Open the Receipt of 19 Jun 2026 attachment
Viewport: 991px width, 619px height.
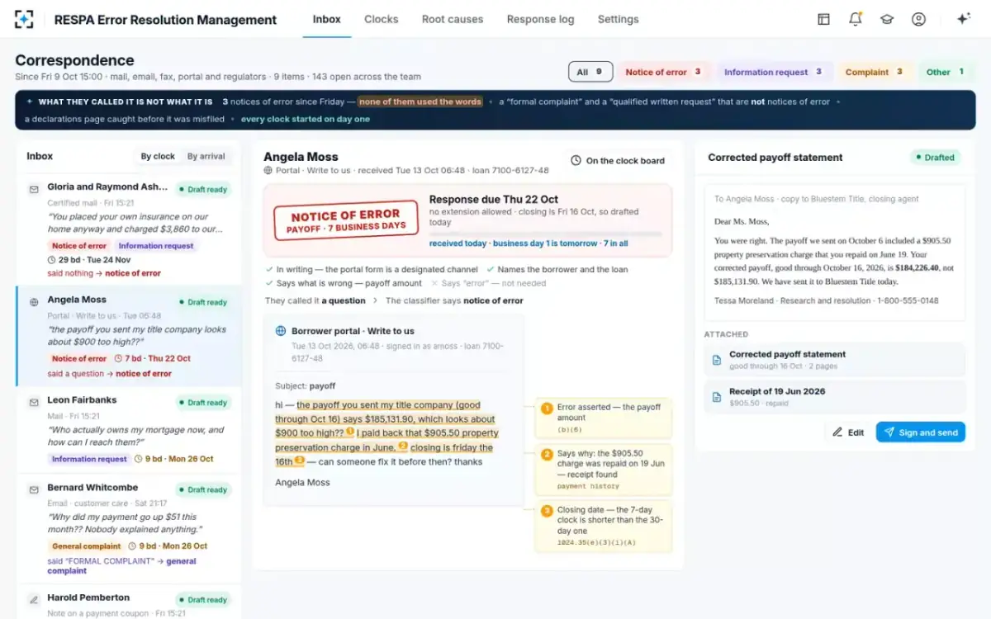(835, 397)
